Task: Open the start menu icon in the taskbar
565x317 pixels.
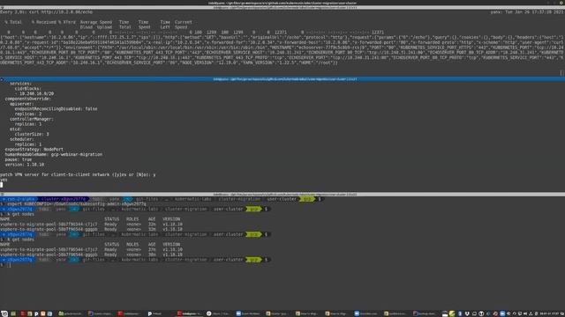Action: 4,313
